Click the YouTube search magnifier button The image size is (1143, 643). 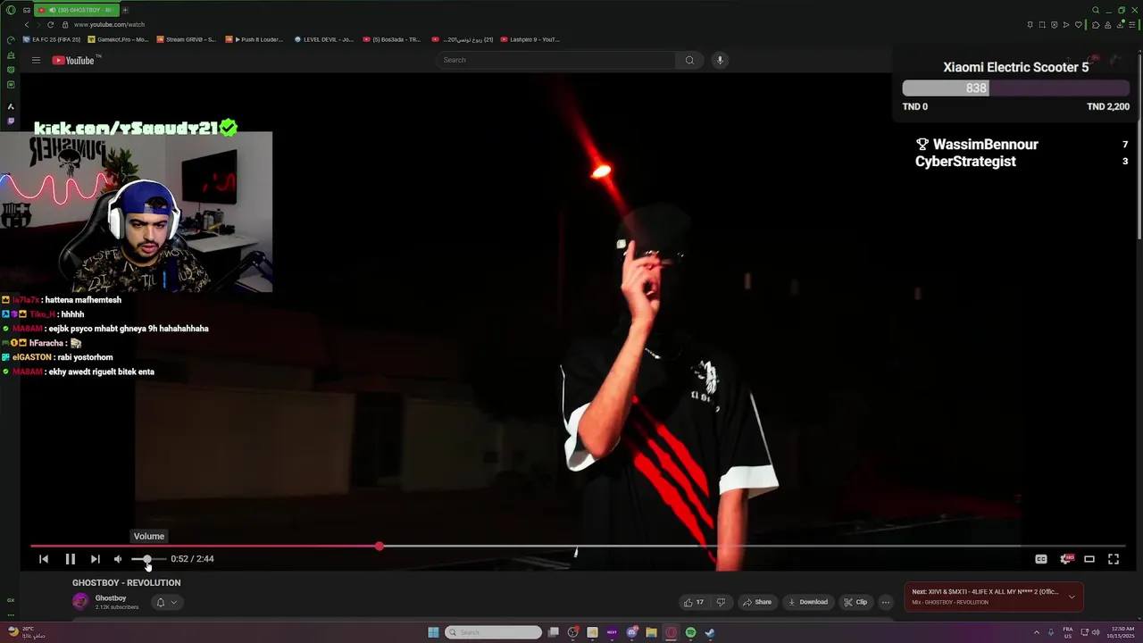pos(689,60)
